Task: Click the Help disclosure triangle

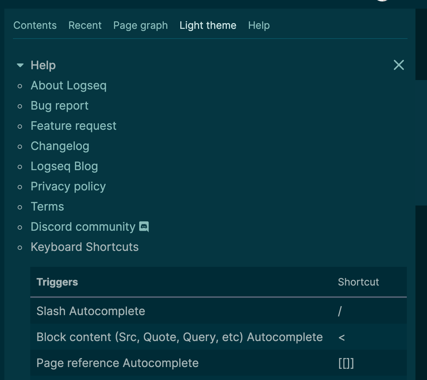Action: (20, 65)
